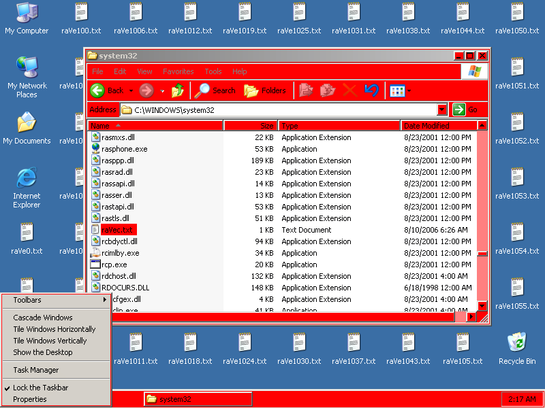Click the taskbar clock 2:17 AM
545x408 pixels.
pyautogui.click(x=522, y=399)
